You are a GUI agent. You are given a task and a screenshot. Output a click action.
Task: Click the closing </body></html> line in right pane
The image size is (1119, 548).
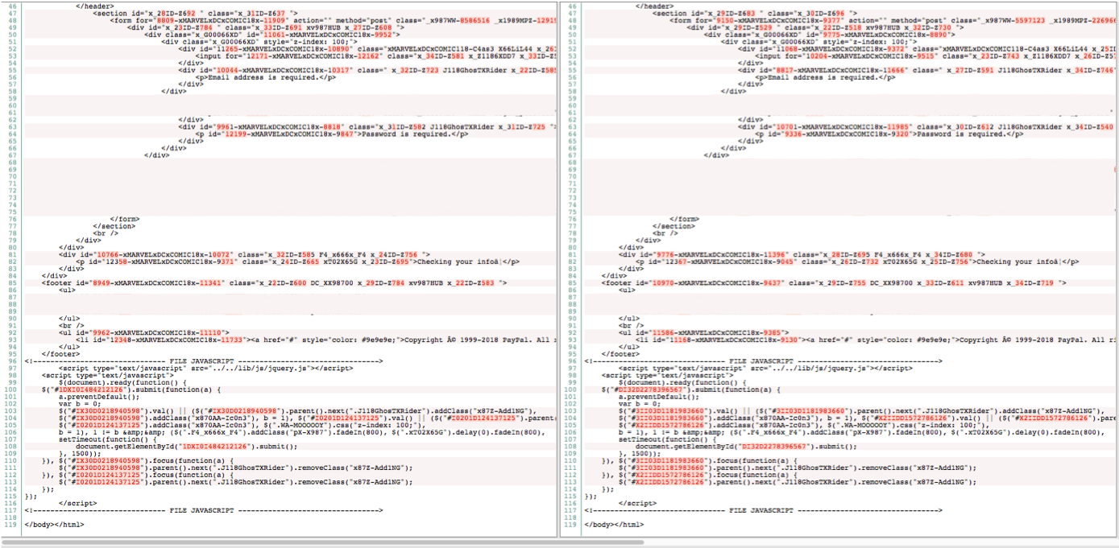pyautogui.click(x=614, y=524)
